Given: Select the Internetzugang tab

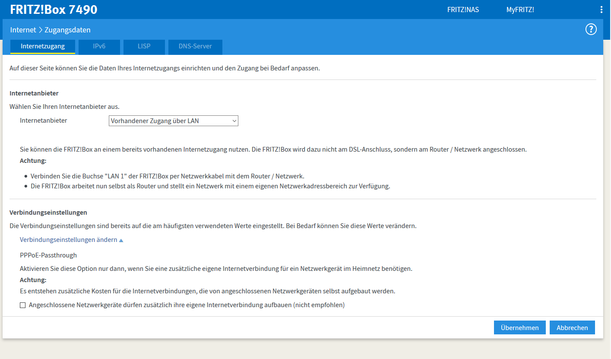Looking at the screenshot, I should click(43, 47).
